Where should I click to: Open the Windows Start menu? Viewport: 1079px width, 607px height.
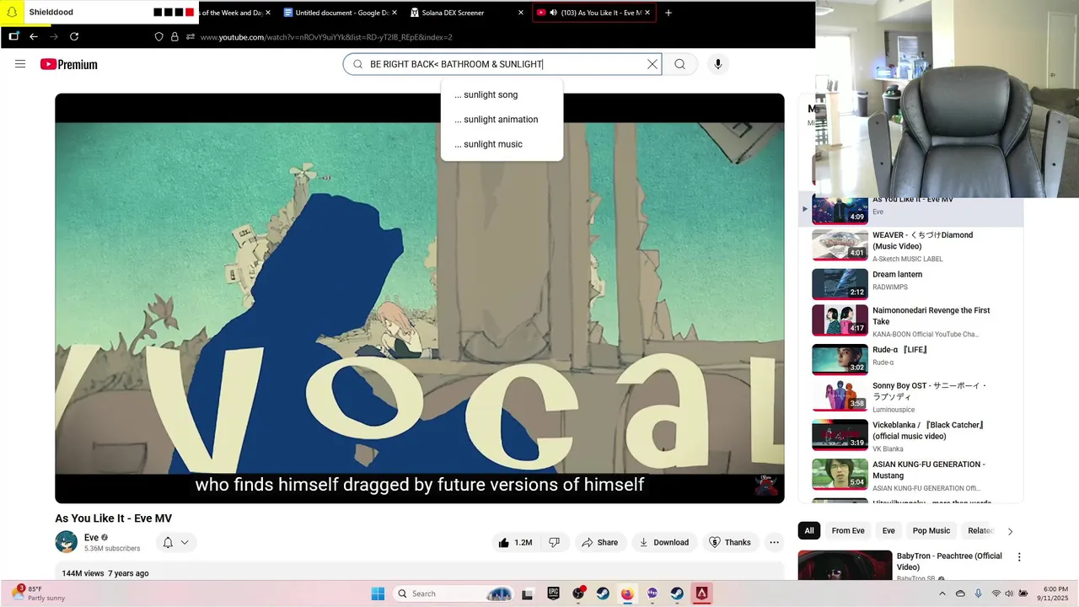coord(378,594)
